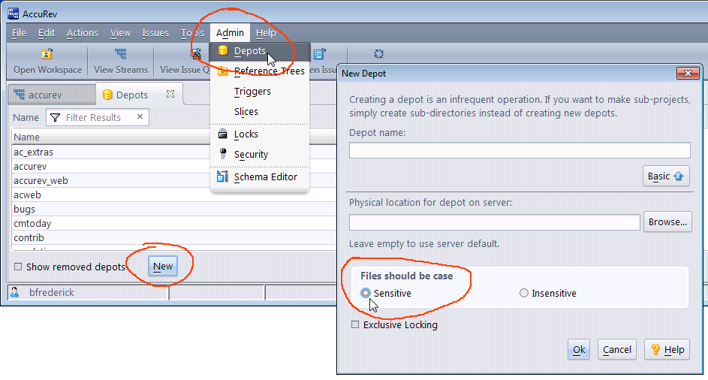This screenshot has width=708, height=380.
Task: Select the contrib depot row
Action: coord(174,237)
